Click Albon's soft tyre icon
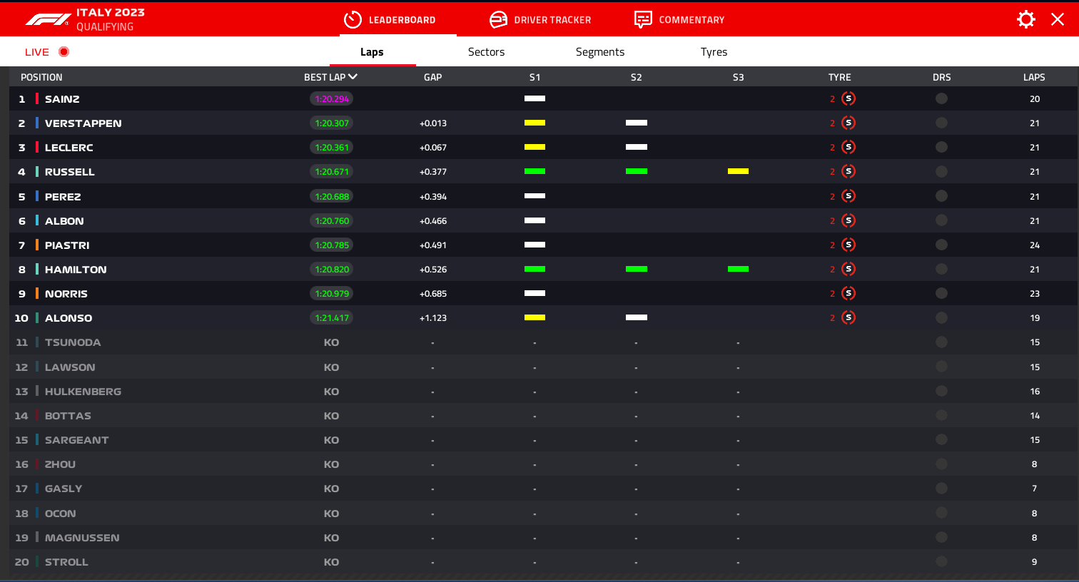 848,220
